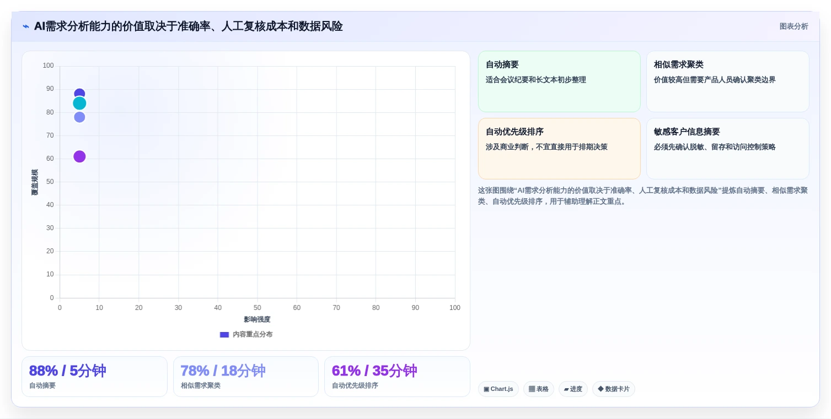The width and height of the screenshot is (831, 419).
Task: Select the 数据卡片 tag
Action: tap(614, 389)
